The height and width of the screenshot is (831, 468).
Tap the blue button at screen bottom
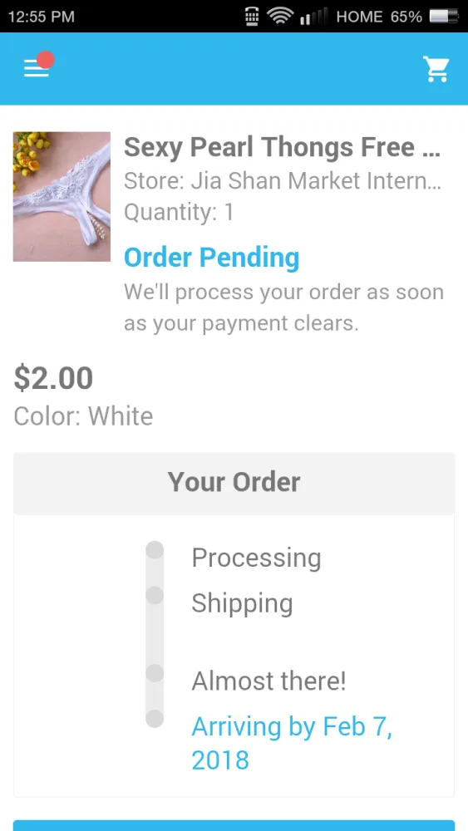234,825
